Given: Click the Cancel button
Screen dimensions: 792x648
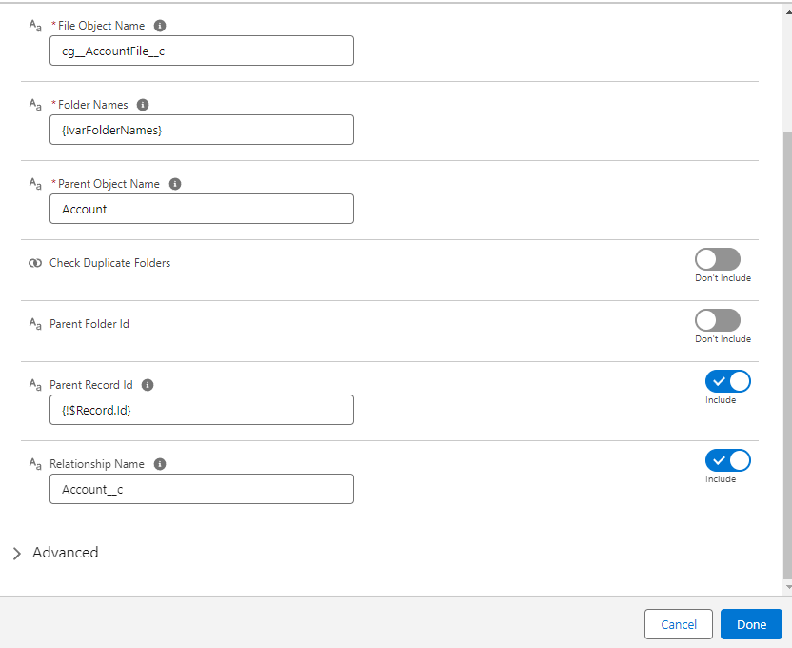Looking at the screenshot, I should tap(679, 624).
